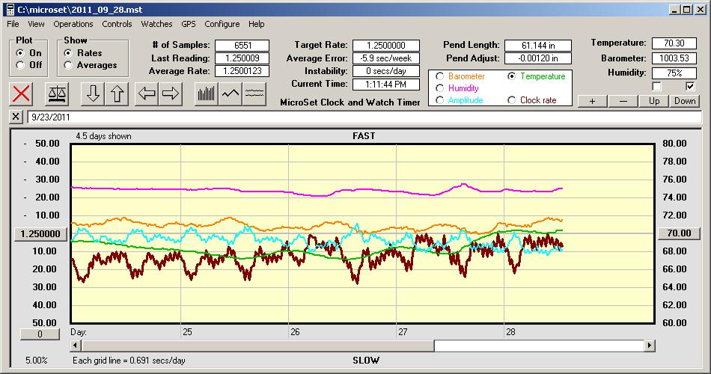Select the Barometer radio button
The image size is (711, 374).
click(x=439, y=76)
